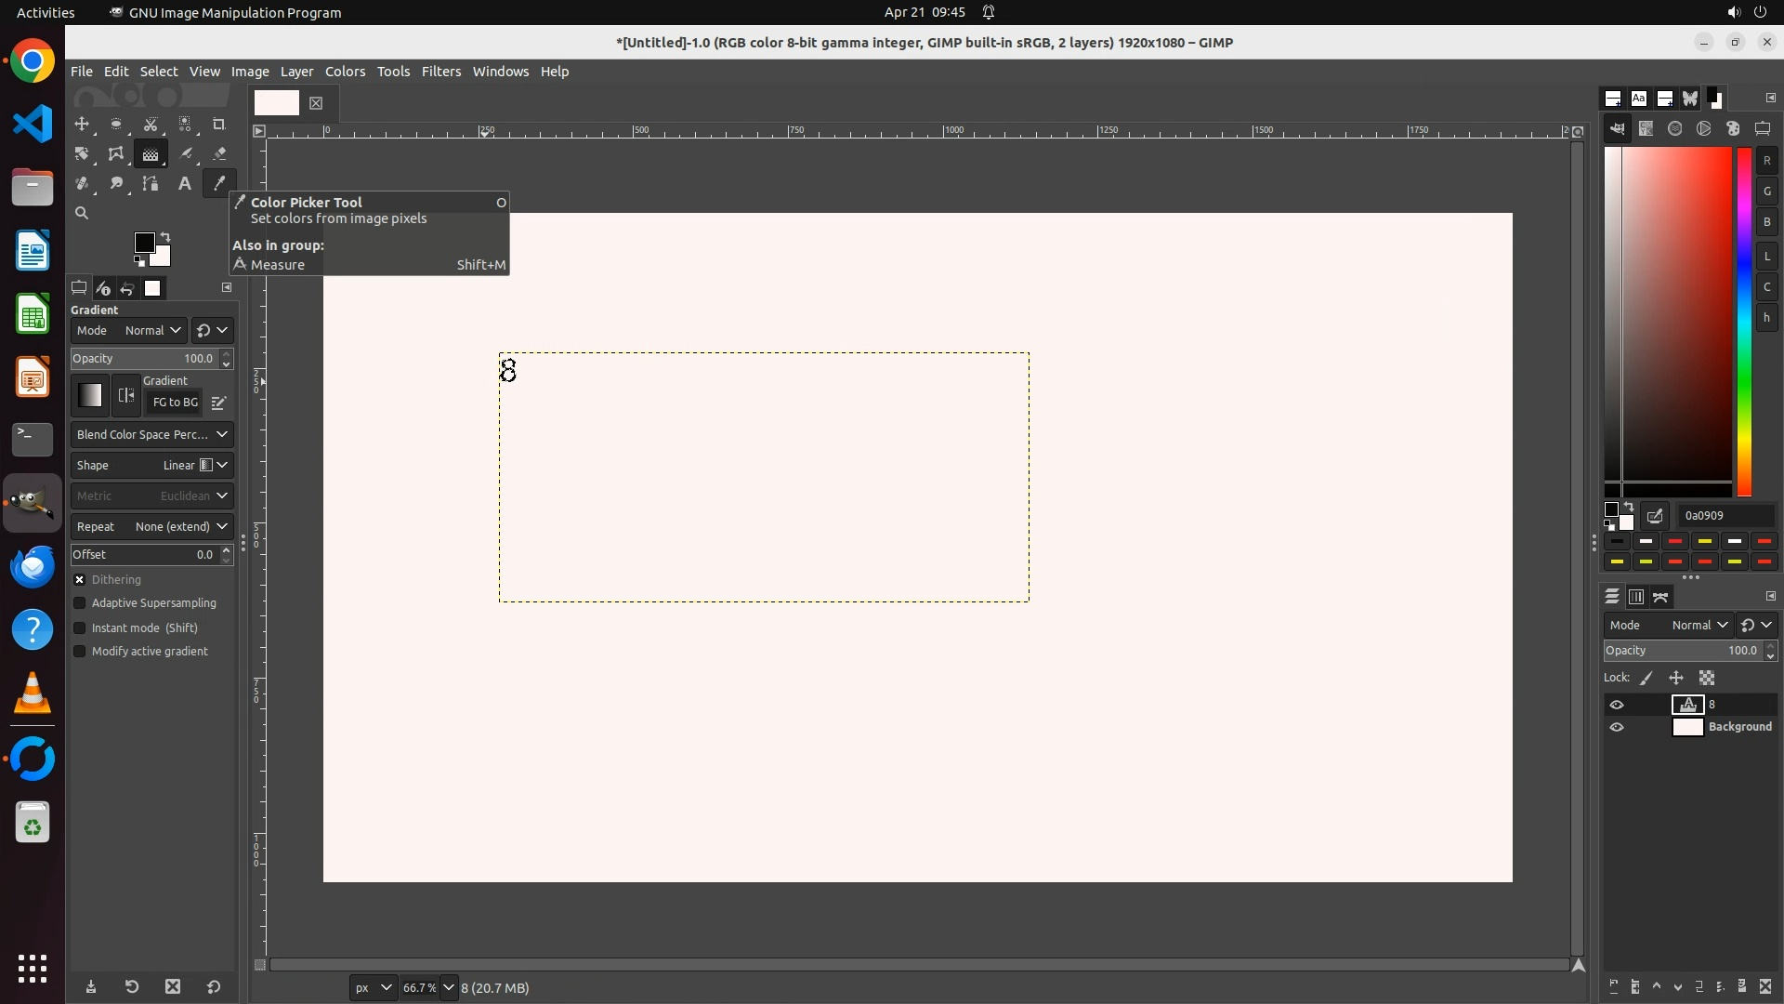Select the Move tool
This screenshot has width=1784, height=1004.
click(x=82, y=124)
